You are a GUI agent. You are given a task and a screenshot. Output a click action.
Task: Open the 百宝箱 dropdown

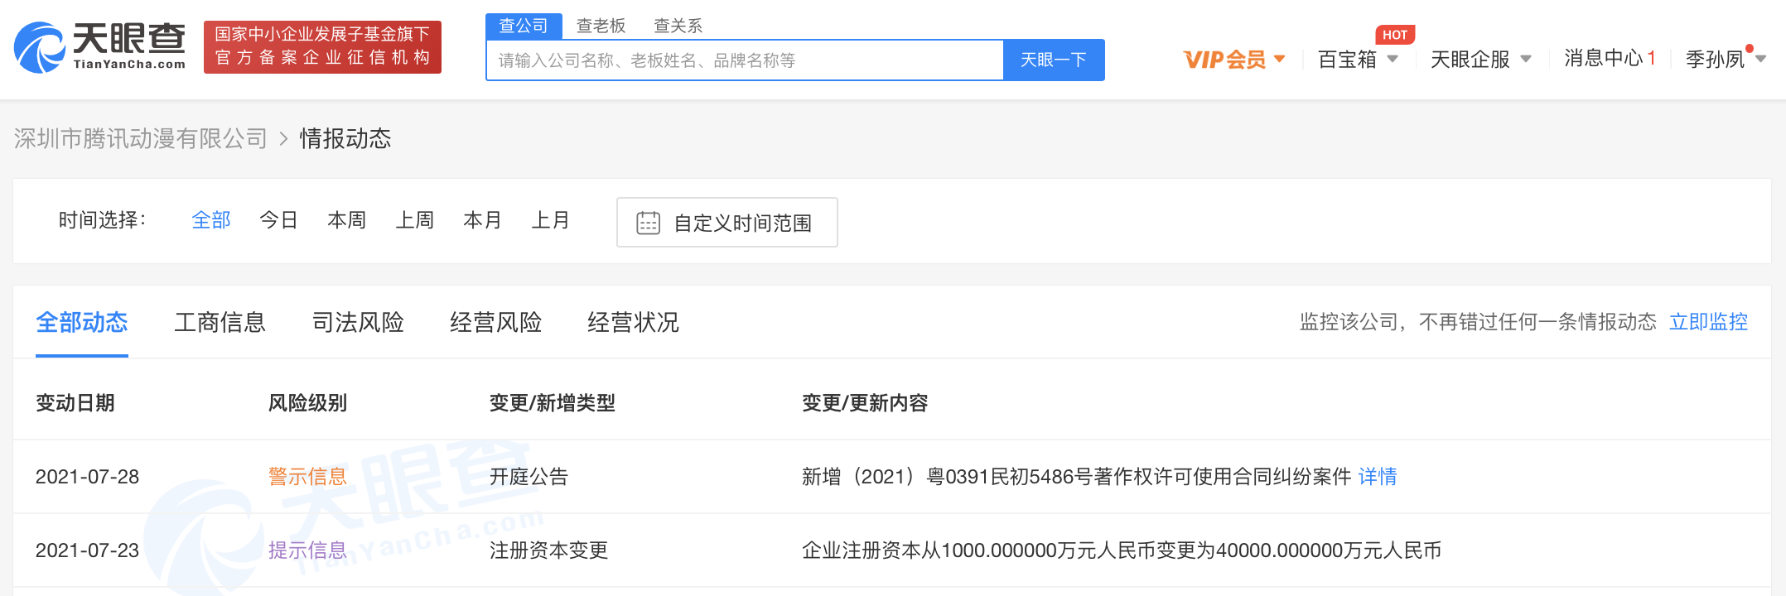click(1357, 60)
